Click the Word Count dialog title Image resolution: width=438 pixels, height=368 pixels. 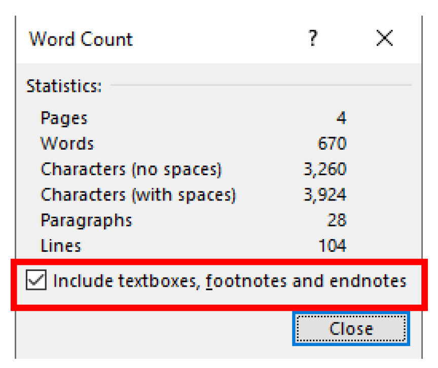click(81, 39)
